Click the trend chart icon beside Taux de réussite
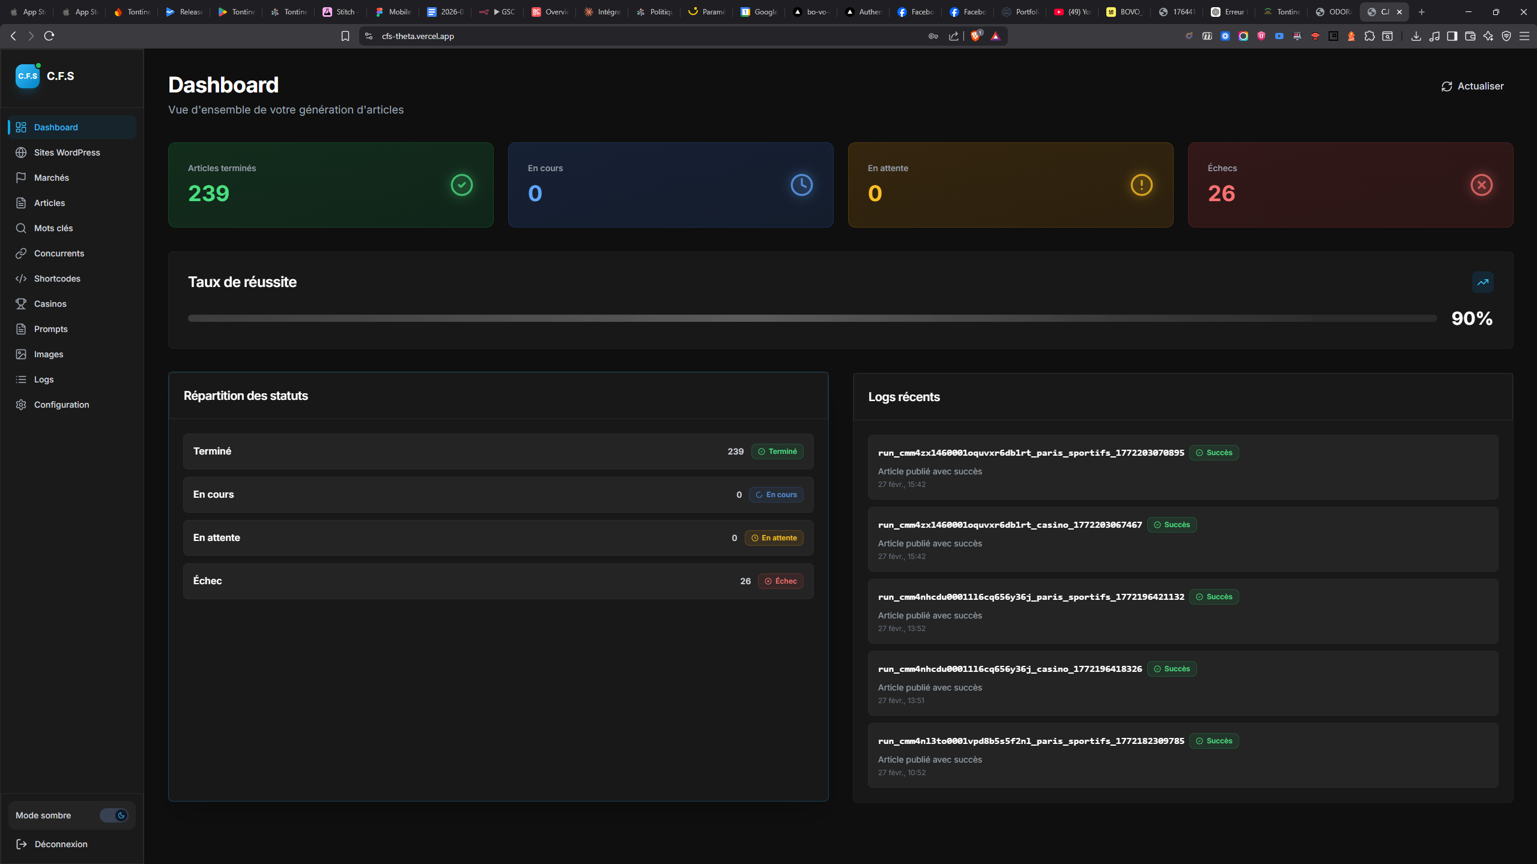 point(1482,282)
